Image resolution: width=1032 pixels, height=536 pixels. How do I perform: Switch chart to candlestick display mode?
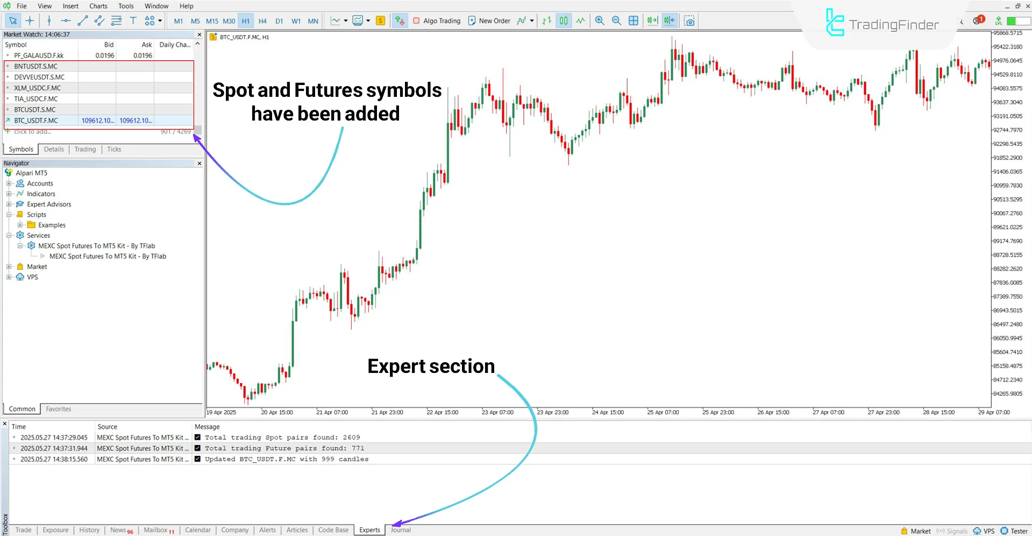coord(563,20)
